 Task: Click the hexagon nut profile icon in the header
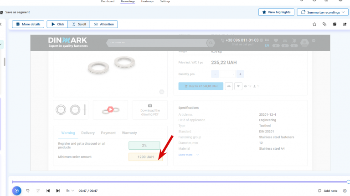click(x=304, y=42)
